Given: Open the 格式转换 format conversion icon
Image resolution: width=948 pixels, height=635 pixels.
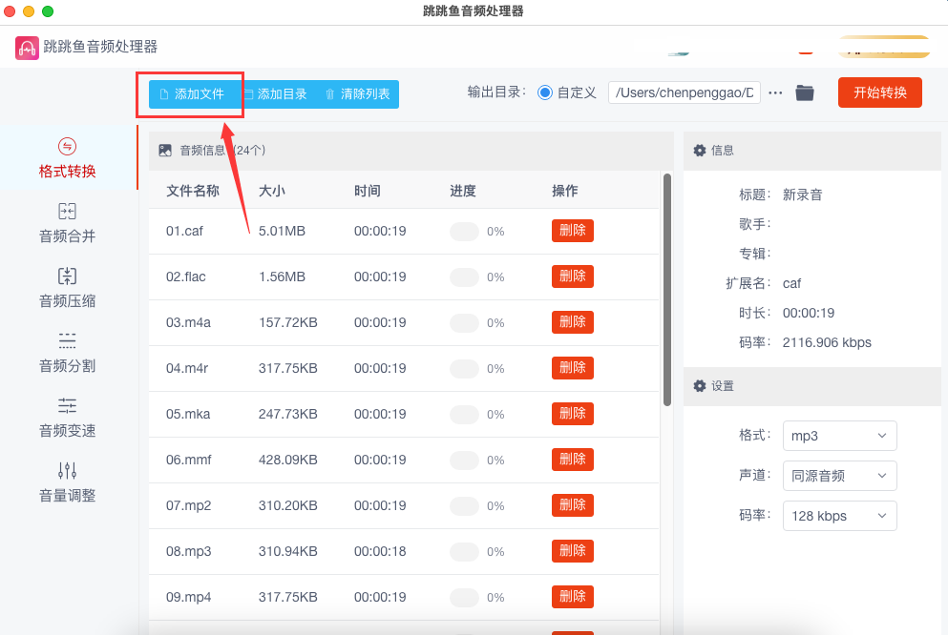Looking at the screenshot, I should (x=67, y=147).
